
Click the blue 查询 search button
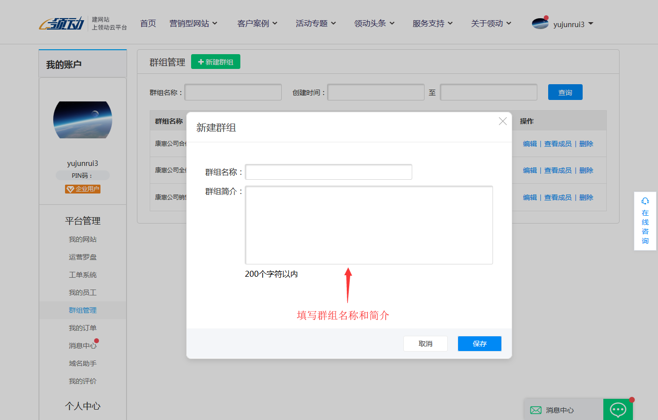[565, 92]
